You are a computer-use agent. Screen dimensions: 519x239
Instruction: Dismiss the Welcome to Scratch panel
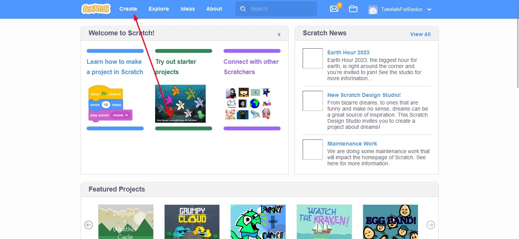click(279, 34)
